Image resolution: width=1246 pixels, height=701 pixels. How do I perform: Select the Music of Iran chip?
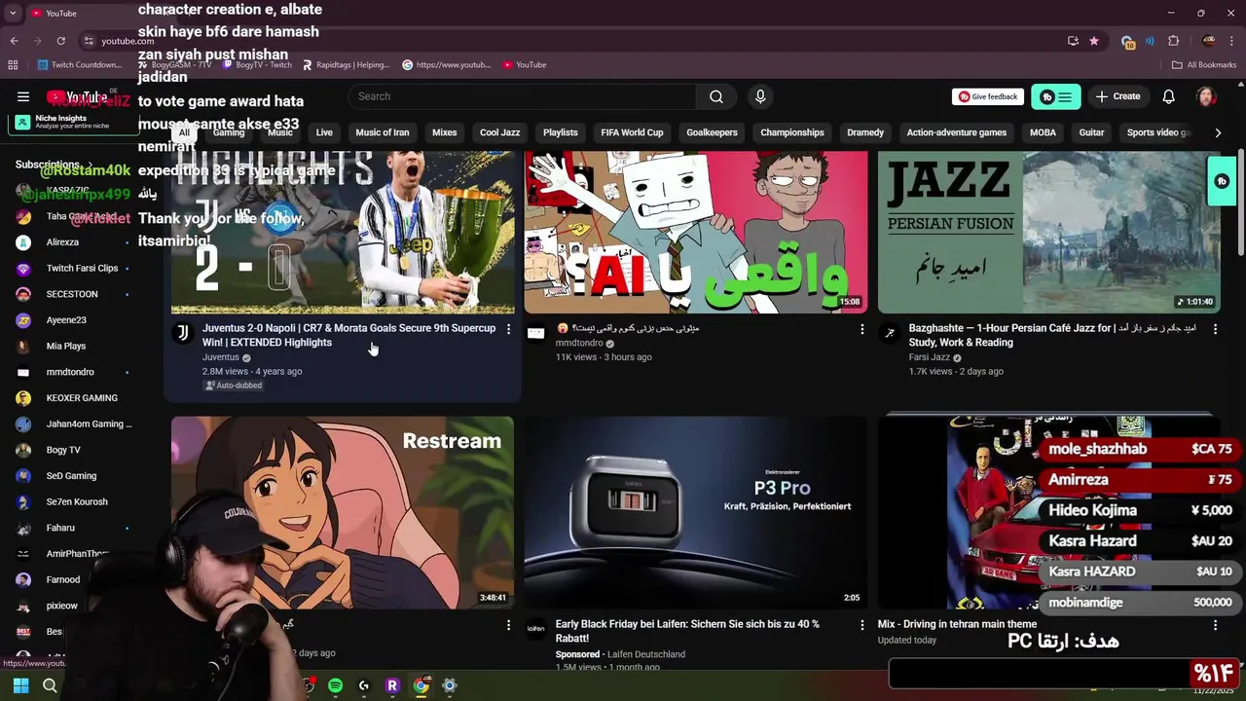click(383, 132)
